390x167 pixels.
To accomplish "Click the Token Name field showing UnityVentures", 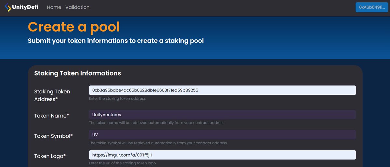I will [222, 115].
